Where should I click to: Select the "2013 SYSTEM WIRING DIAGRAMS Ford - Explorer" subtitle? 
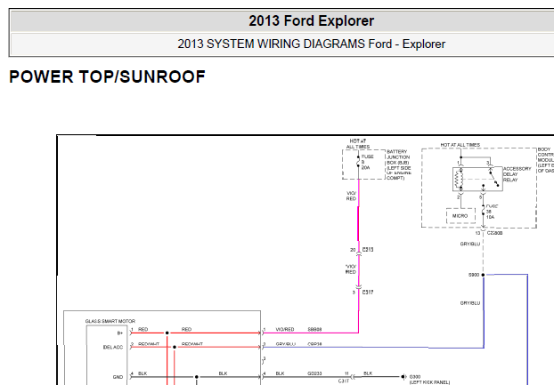(x=311, y=44)
